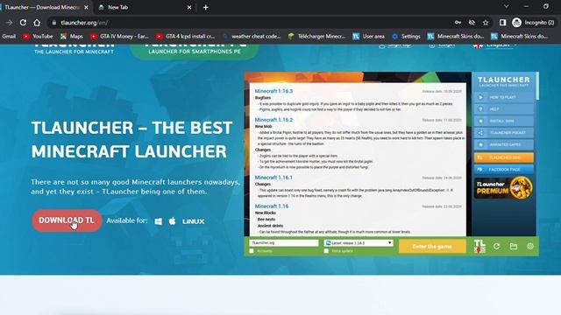Click the LINUX platform logo
The image size is (561, 315).
(x=193, y=221)
